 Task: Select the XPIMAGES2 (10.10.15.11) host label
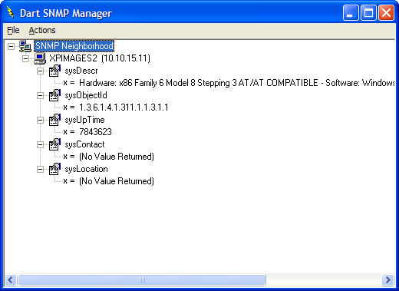tap(100, 58)
